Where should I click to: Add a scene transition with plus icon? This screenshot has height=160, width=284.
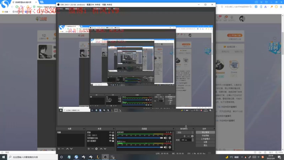184,136
